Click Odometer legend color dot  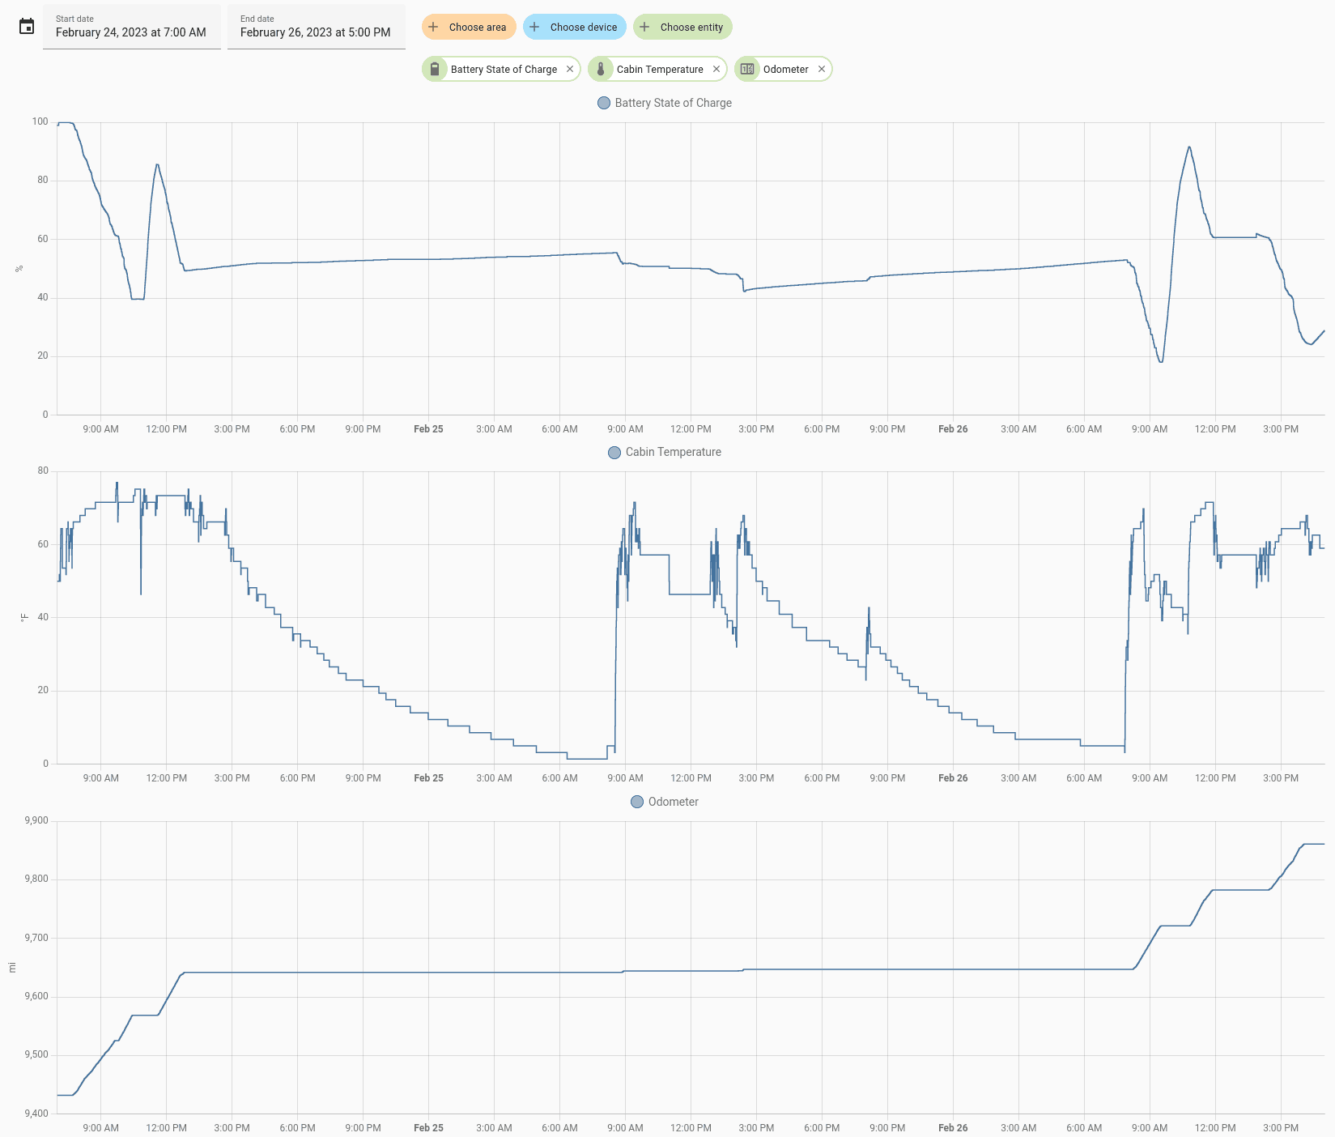tap(637, 802)
